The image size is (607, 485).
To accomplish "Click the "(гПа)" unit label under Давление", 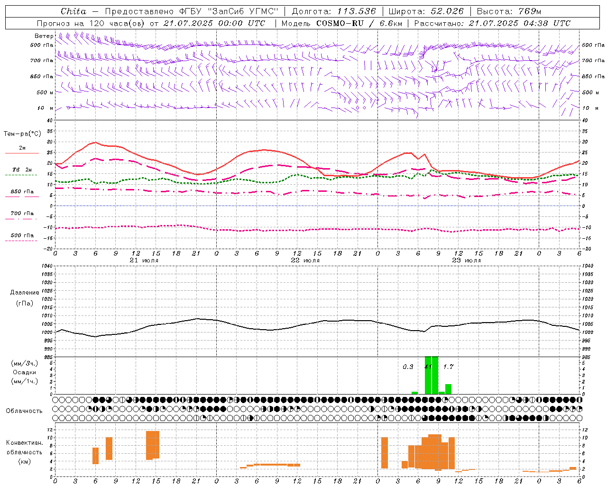I will click(x=25, y=304).
